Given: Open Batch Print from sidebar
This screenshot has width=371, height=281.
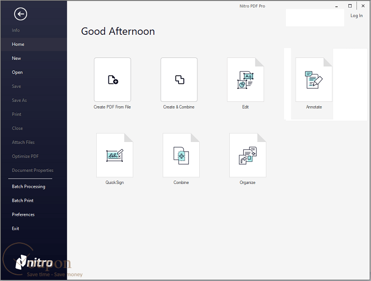Looking at the screenshot, I should click(22, 200).
